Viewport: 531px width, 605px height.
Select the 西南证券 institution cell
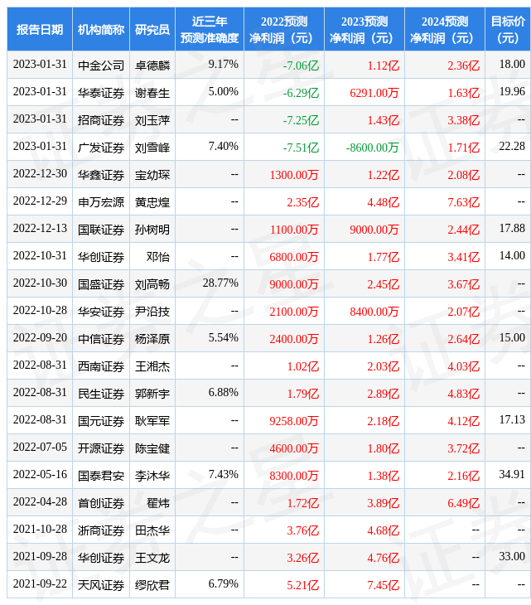(x=101, y=366)
